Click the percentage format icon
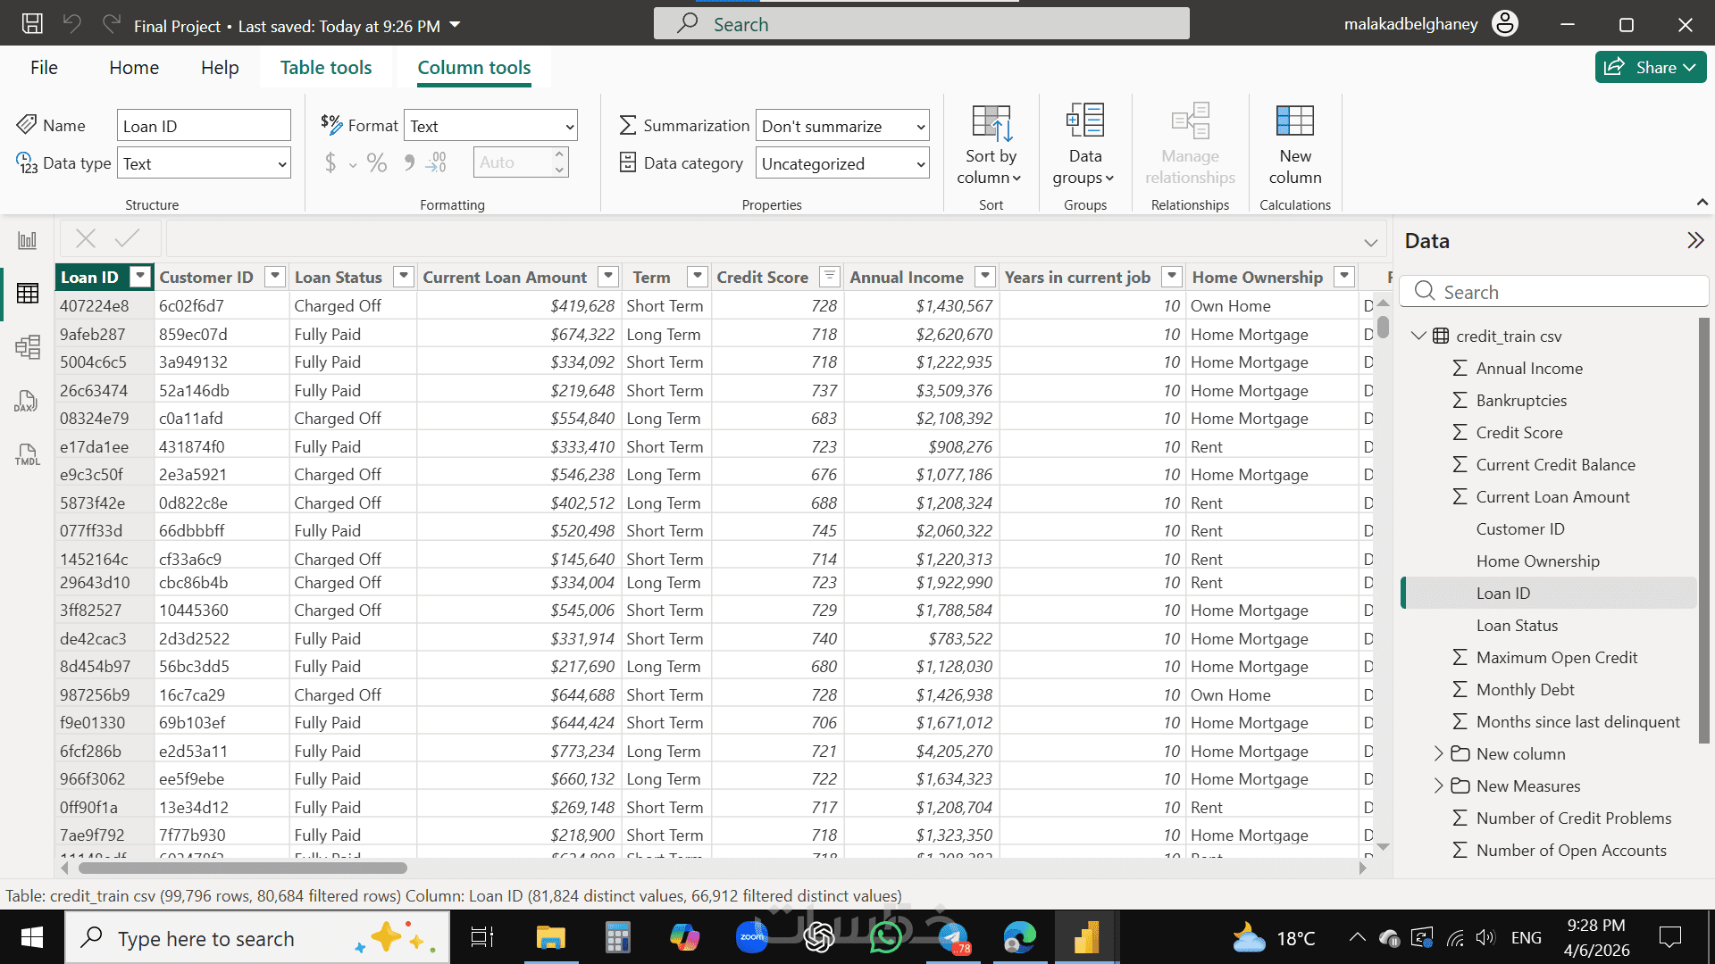This screenshot has width=1715, height=964. tap(377, 162)
